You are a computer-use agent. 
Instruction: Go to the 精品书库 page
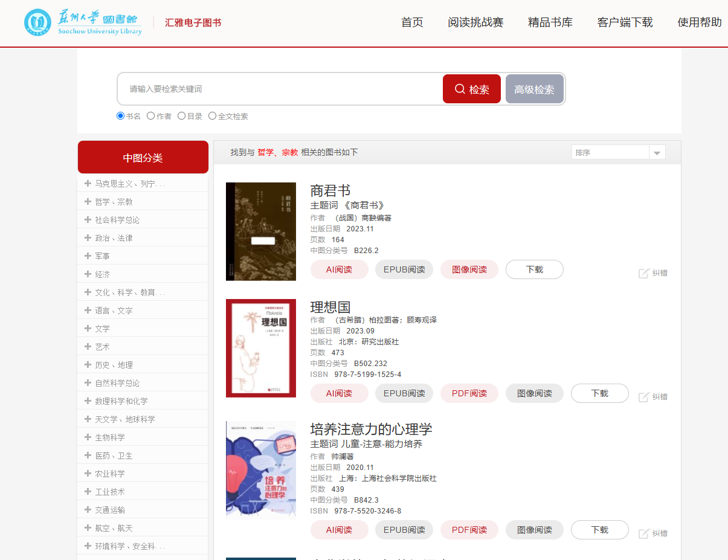(550, 22)
